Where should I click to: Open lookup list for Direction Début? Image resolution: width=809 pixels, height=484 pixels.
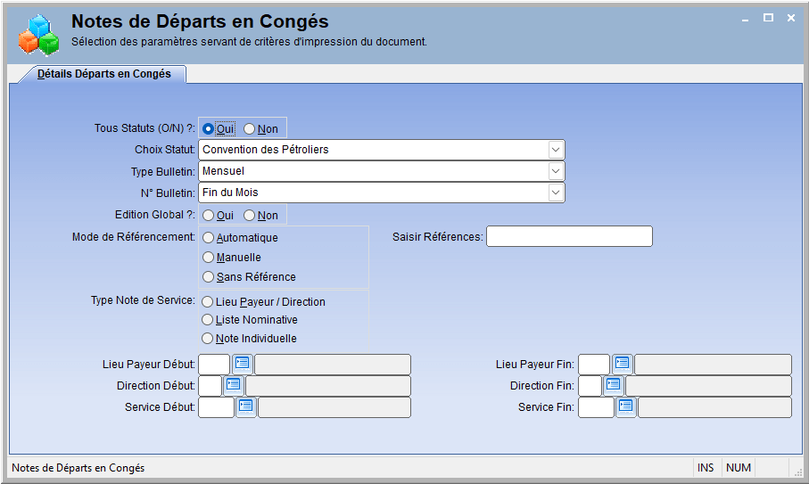[233, 385]
